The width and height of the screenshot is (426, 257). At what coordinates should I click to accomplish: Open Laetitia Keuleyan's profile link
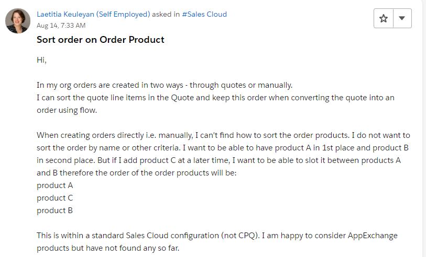tap(93, 14)
